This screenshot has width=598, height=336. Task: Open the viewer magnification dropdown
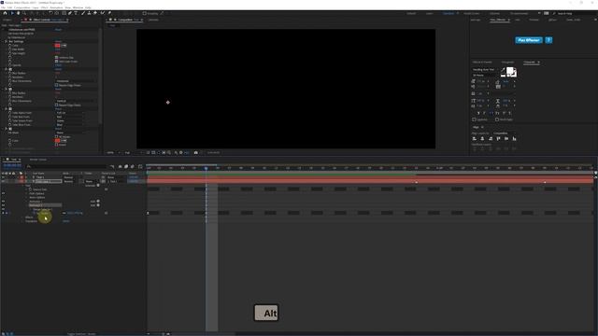point(113,152)
